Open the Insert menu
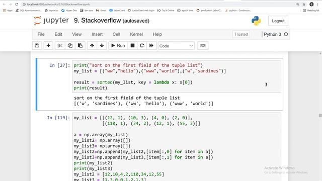The height and width of the screenshot is (181, 322). (x=97, y=34)
